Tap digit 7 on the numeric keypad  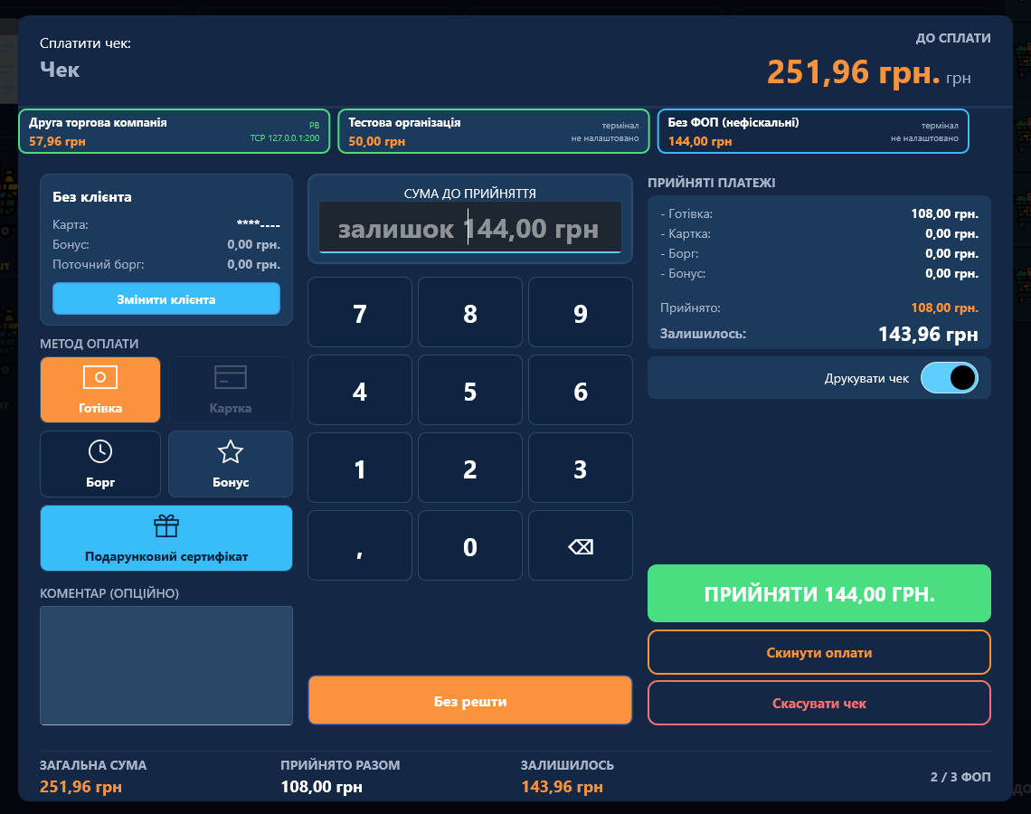coord(360,312)
